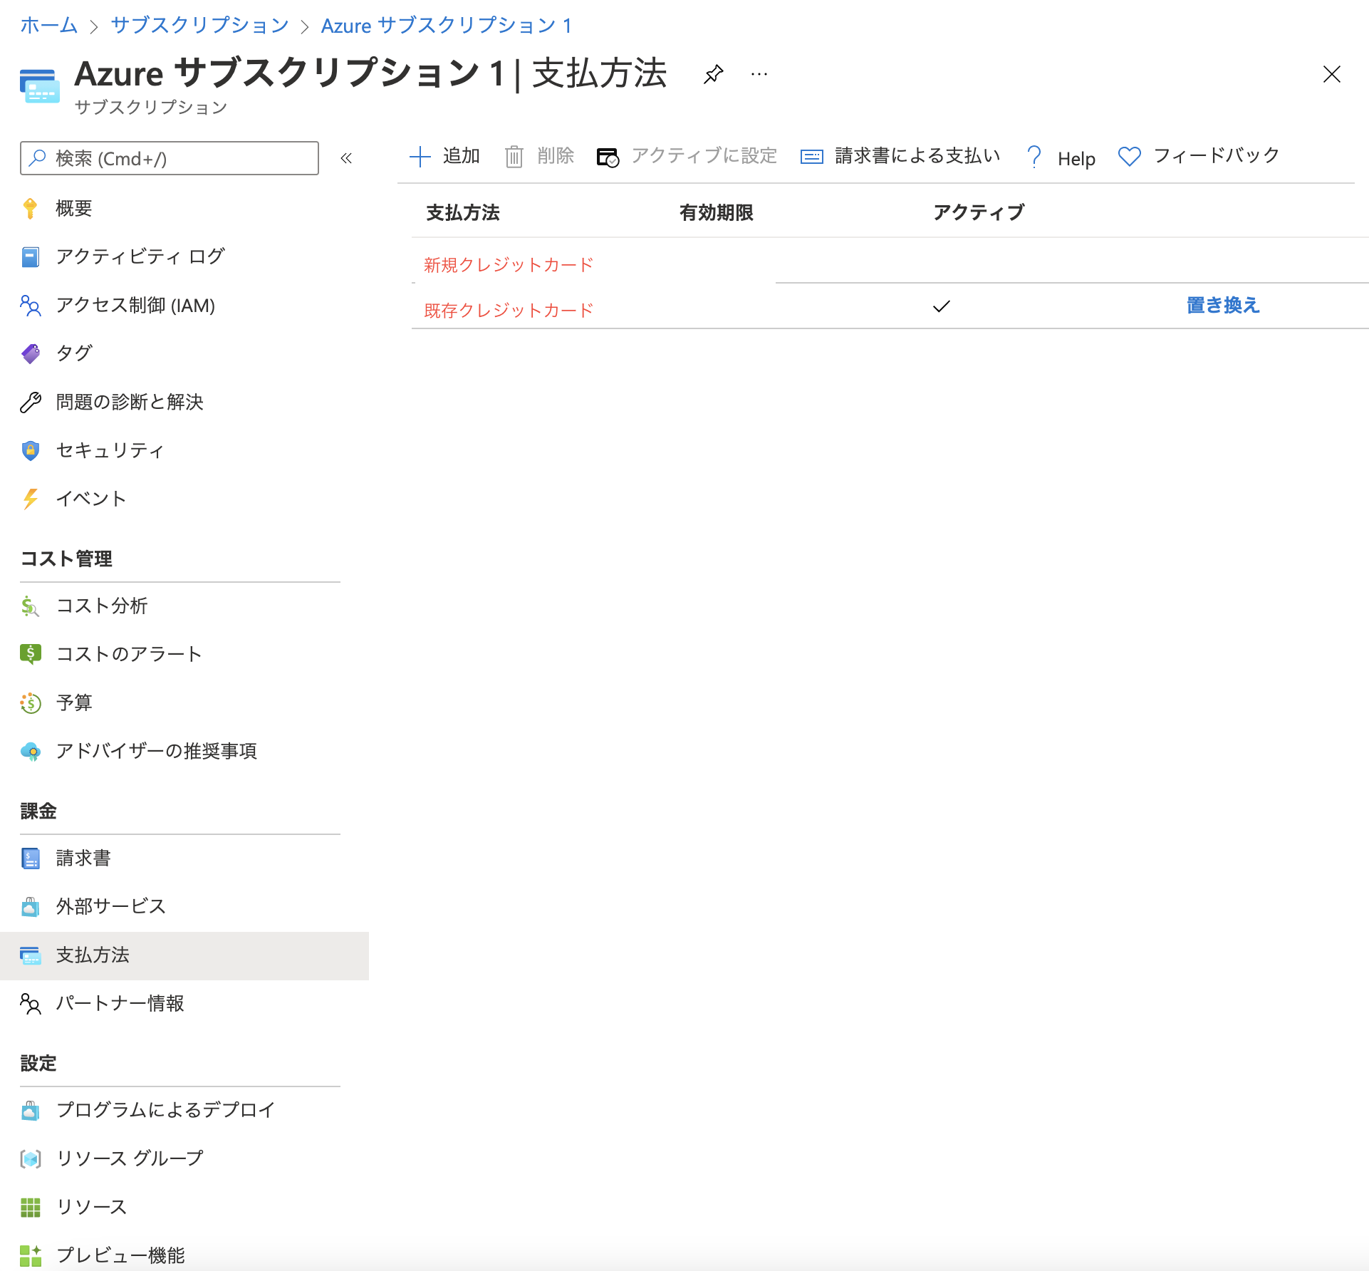Collapse the sidebar with the chevron
This screenshot has width=1369, height=1271.
tap(347, 158)
